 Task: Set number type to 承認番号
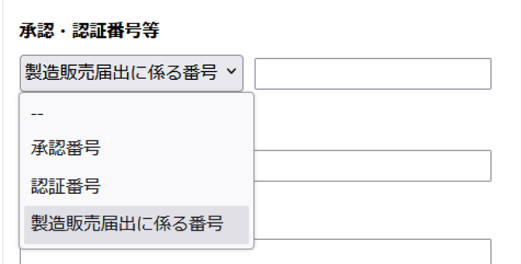pos(65,150)
